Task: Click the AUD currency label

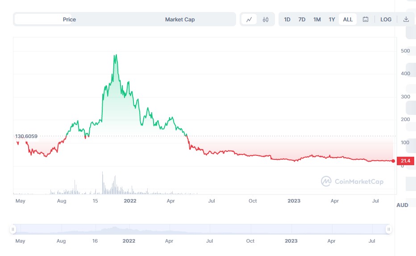Action: [x=402, y=205]
